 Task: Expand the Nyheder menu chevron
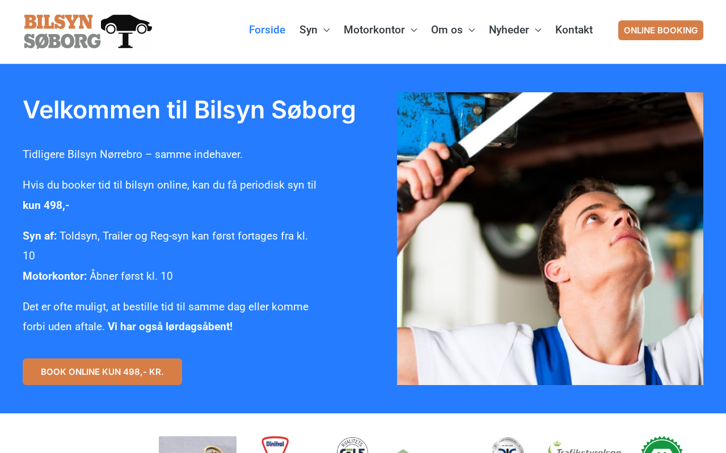point(538,30)
